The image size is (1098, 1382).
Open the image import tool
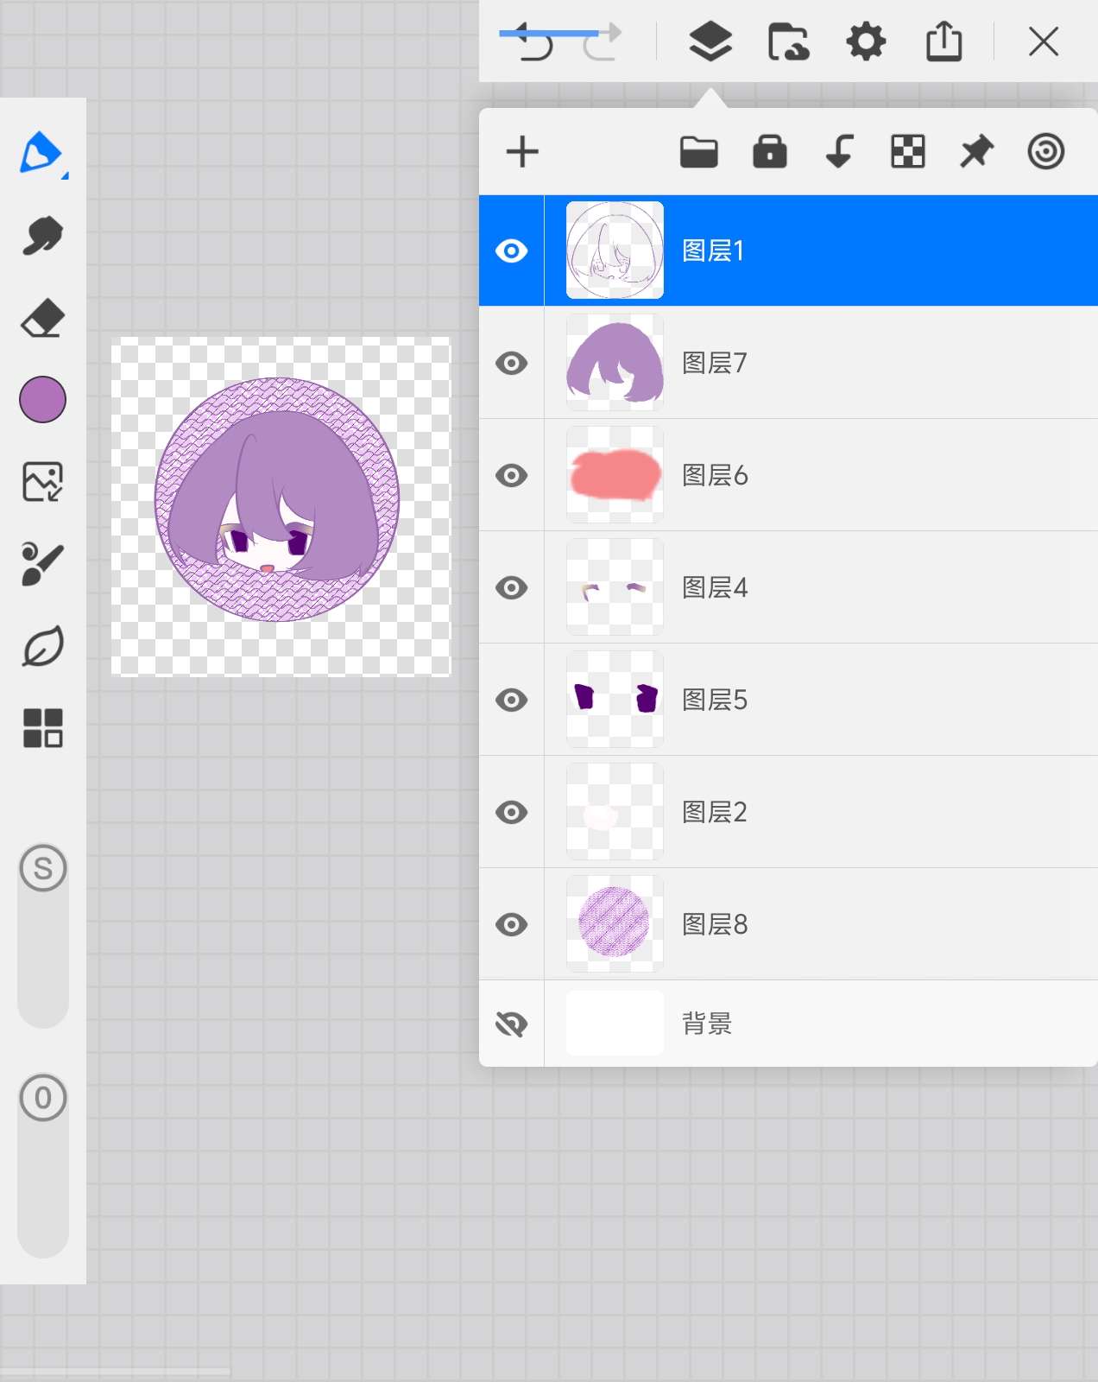point(42,482)
